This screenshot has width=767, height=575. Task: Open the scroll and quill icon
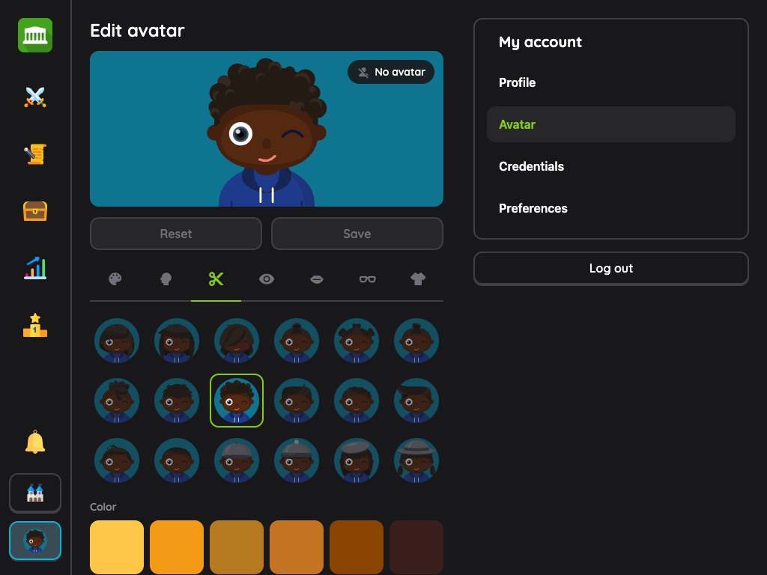(x=35, y=154)
